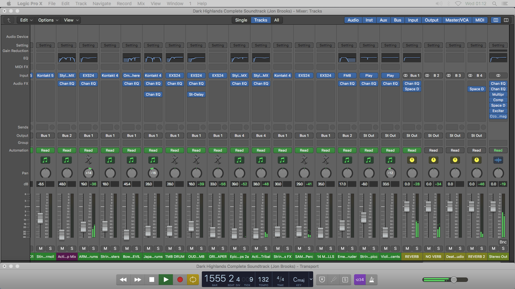The image size is (515, 289).
Task: Open the mixer Options dropdown menu
Action: tap(48, 20)
